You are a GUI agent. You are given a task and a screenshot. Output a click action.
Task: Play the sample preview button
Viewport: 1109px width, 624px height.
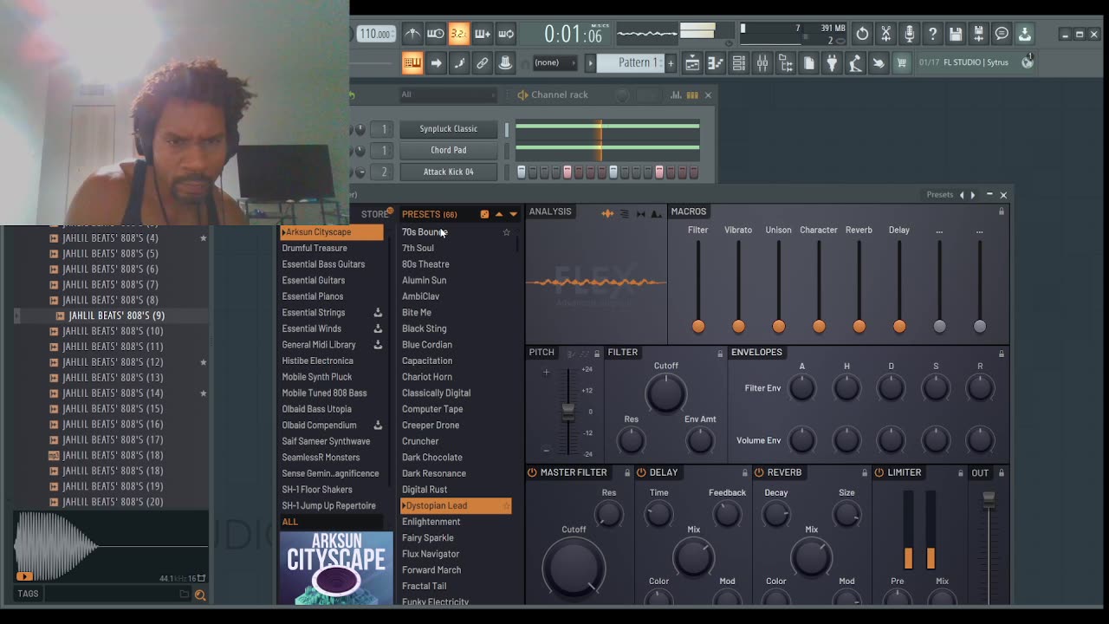pos(23,576)
